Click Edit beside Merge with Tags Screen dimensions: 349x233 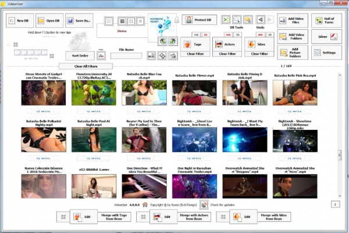coord(84,217)
